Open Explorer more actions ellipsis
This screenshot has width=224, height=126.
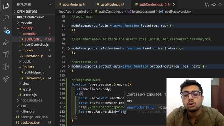49,5
